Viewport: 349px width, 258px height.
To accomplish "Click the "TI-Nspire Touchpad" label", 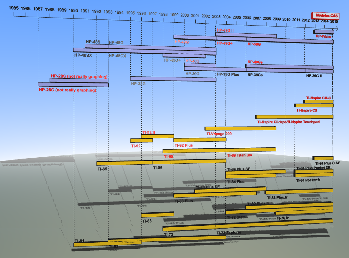I will [x=304, y=122].
